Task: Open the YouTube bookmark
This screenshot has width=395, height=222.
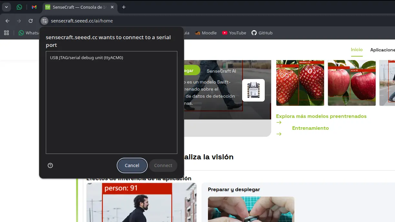Action: tap(234, 33)
